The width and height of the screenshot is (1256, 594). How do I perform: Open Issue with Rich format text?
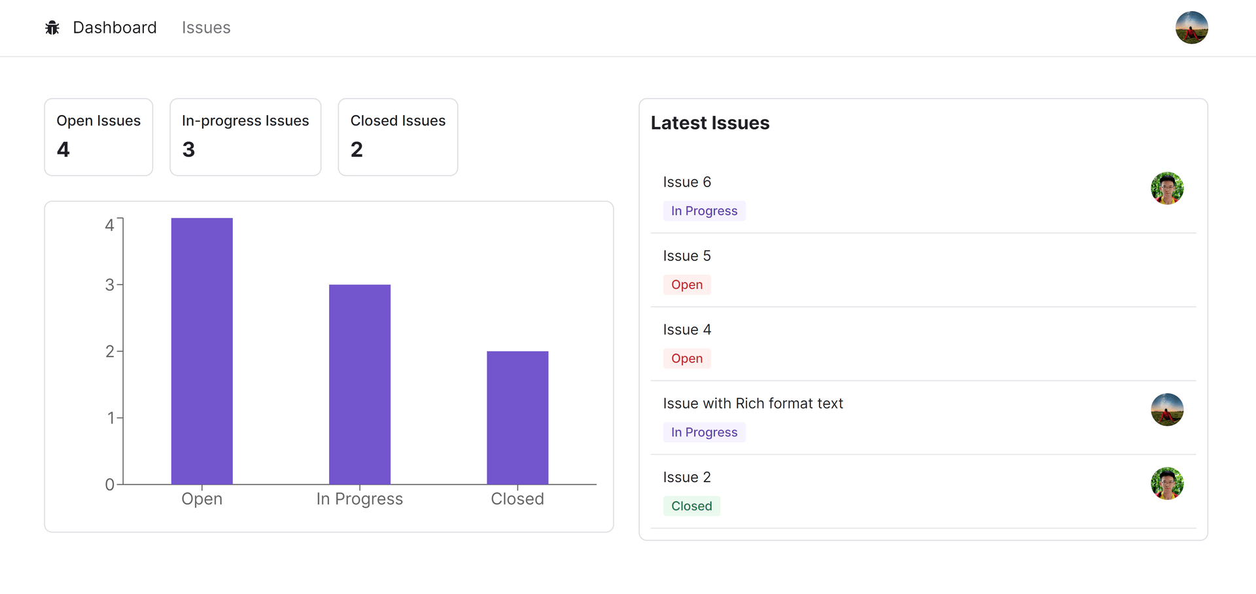(753, 404)
